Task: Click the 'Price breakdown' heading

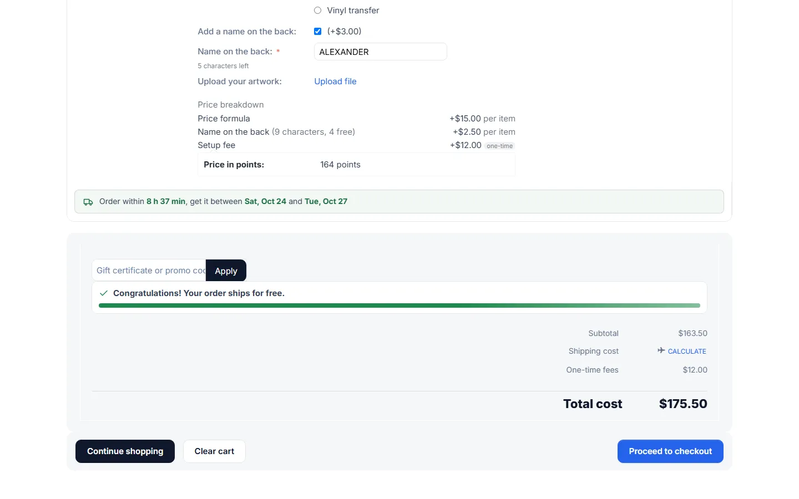Action: point(231,105)
